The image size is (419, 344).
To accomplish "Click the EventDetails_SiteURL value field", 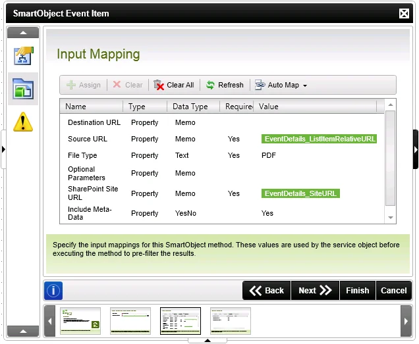I will [x=300, y=193].
